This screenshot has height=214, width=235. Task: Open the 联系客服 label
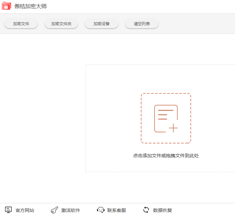pos(117,210)
